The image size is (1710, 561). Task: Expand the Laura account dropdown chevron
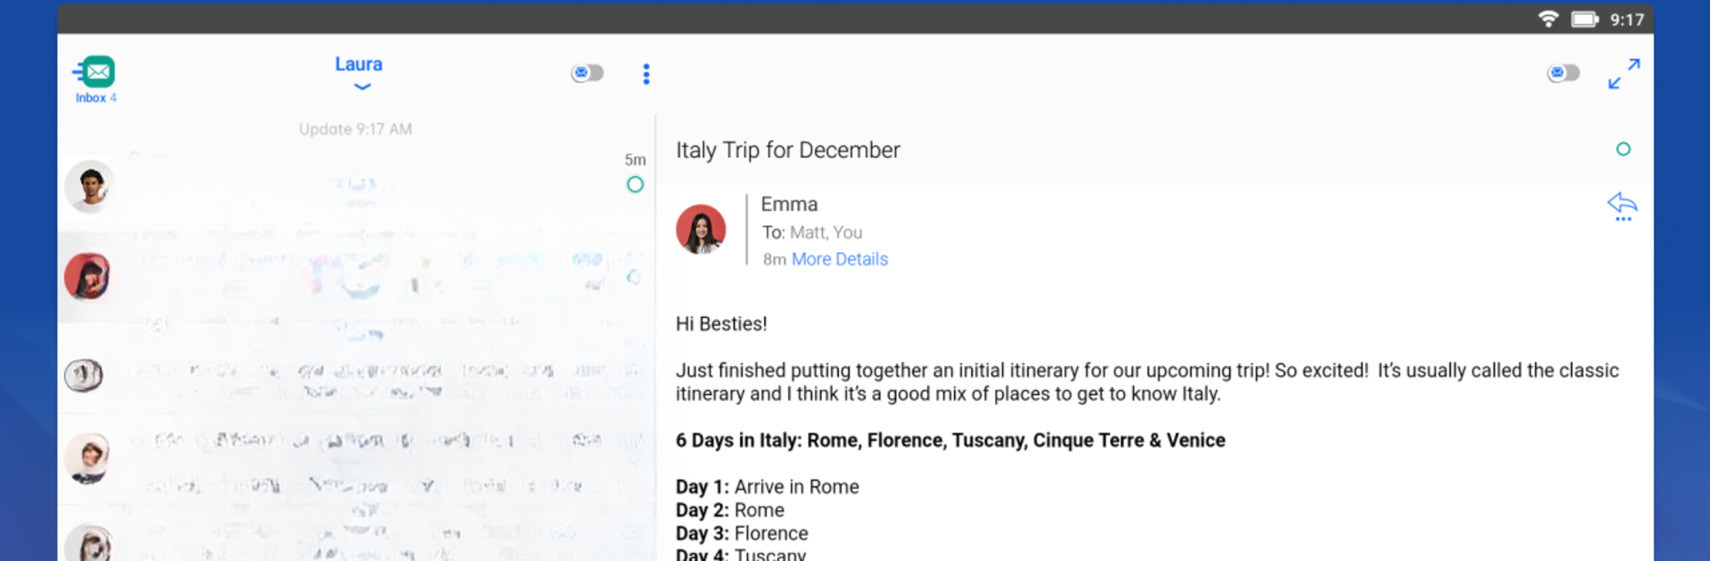362,87
